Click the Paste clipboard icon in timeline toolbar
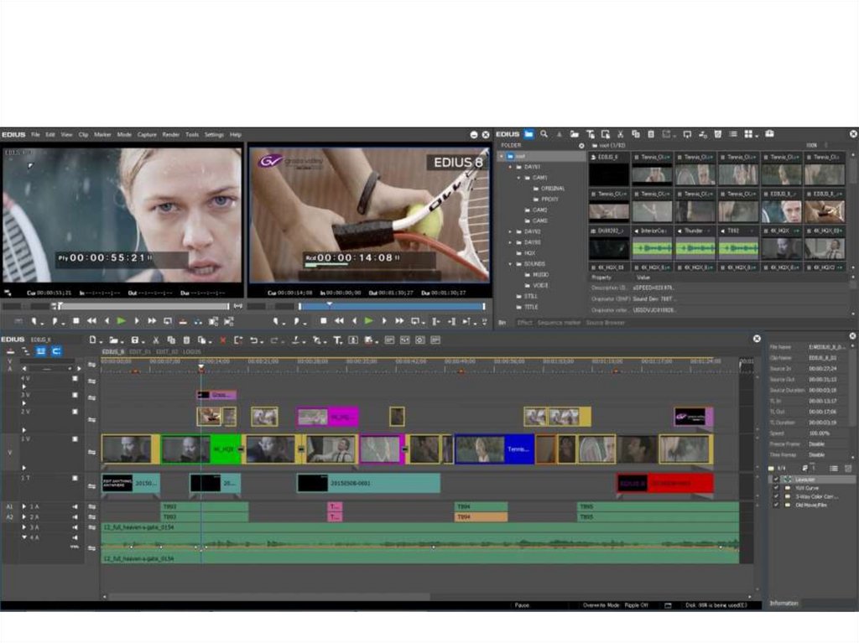Viewport: 859px width, 643px height. tap(186, 340)
